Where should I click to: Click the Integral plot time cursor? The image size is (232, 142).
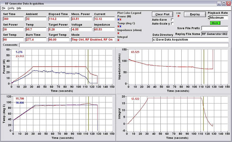(203, 114)
